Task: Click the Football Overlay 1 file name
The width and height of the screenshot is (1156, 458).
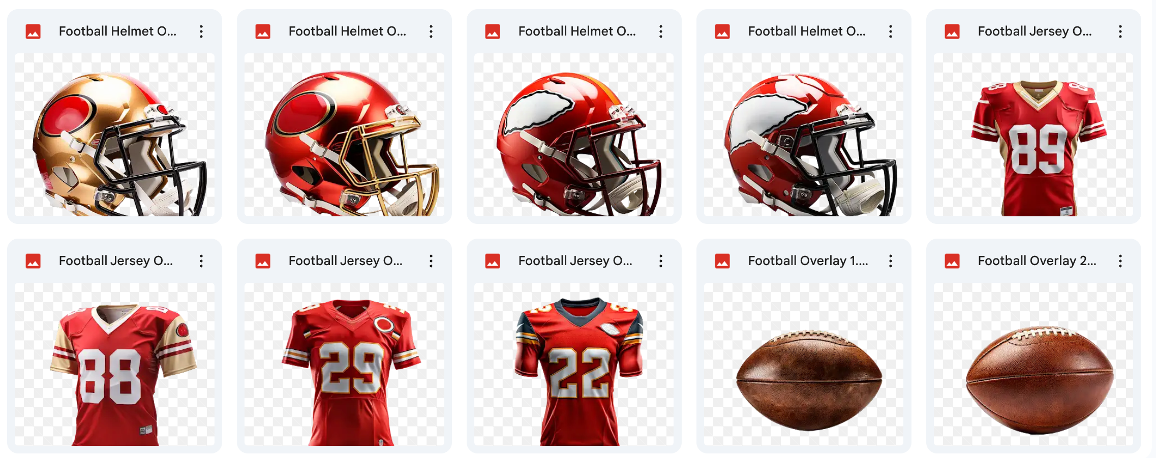Action: click(808, 261)
